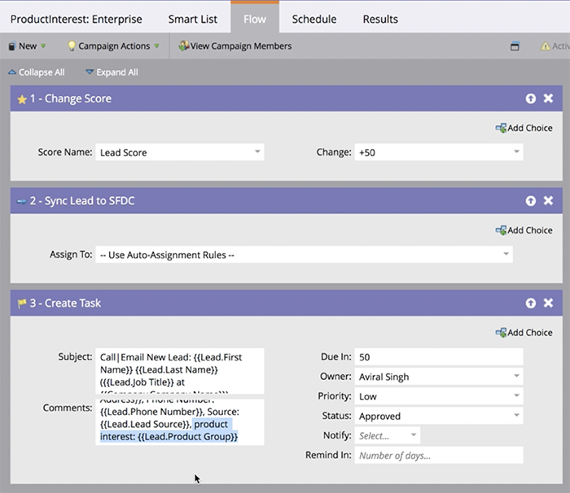This screenshot has width=570, height=493.
Task: Open the Campaign Actions menu
Action: click(x=114, y=46)
